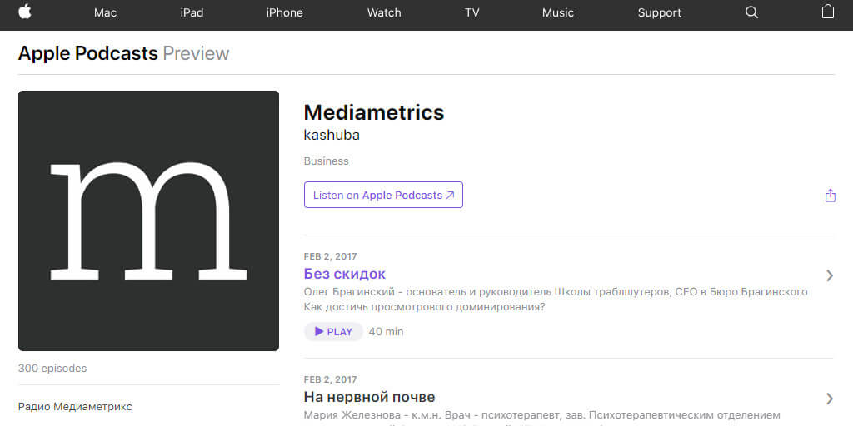
Task: Open the Mac menu item
Action: (x=106, y=12)
